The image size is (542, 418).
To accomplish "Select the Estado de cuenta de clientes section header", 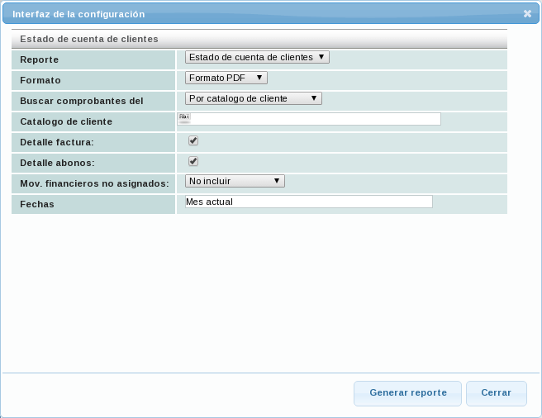I will (x=89, y=39).
